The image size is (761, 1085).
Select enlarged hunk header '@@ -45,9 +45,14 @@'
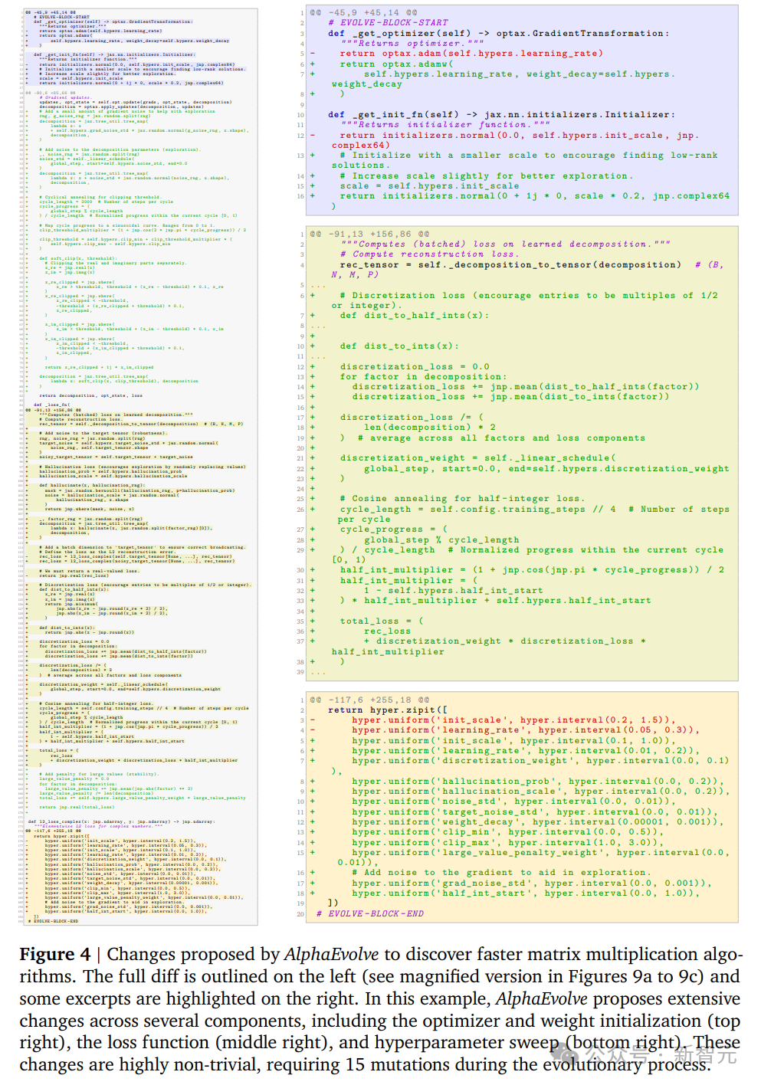(x=363, y=12)
